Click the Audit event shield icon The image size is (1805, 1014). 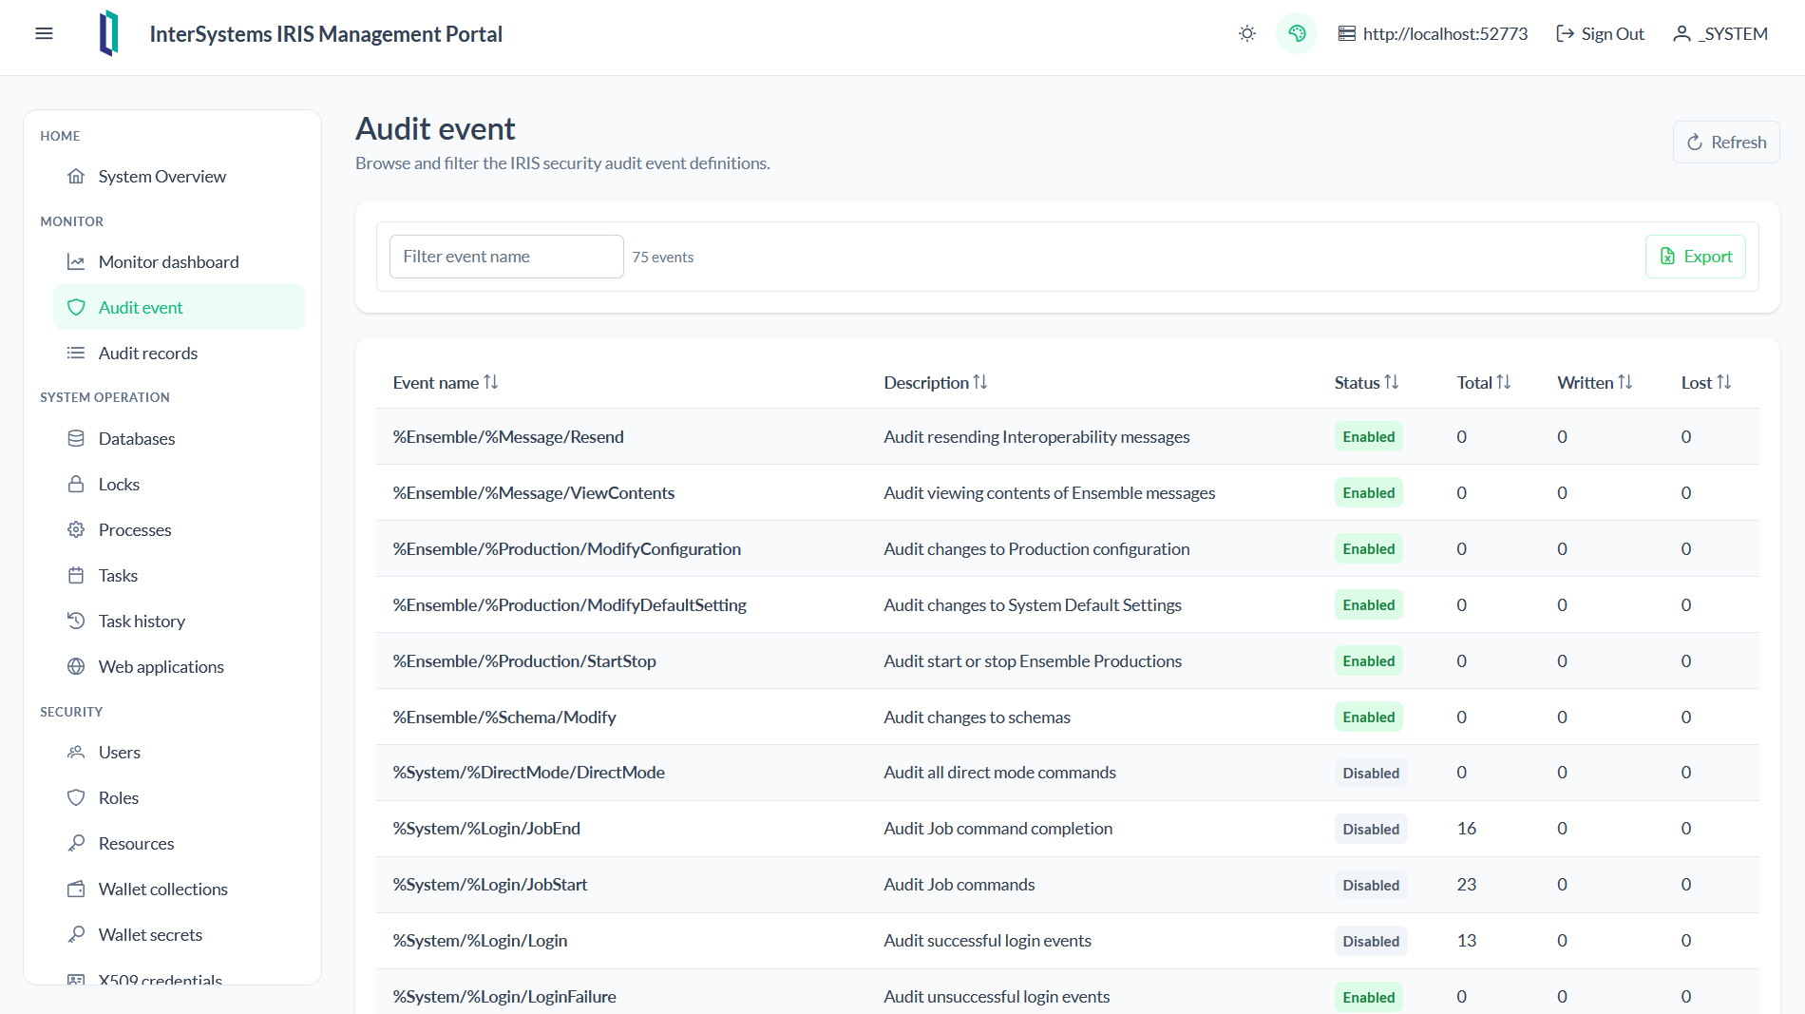pos(76,308)
